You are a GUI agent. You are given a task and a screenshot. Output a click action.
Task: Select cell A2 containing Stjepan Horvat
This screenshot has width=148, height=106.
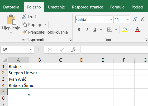[18, 73]
